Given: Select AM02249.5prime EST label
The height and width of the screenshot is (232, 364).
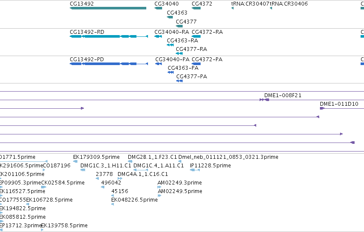Looking at the screenshot, I should click(180, 191).
